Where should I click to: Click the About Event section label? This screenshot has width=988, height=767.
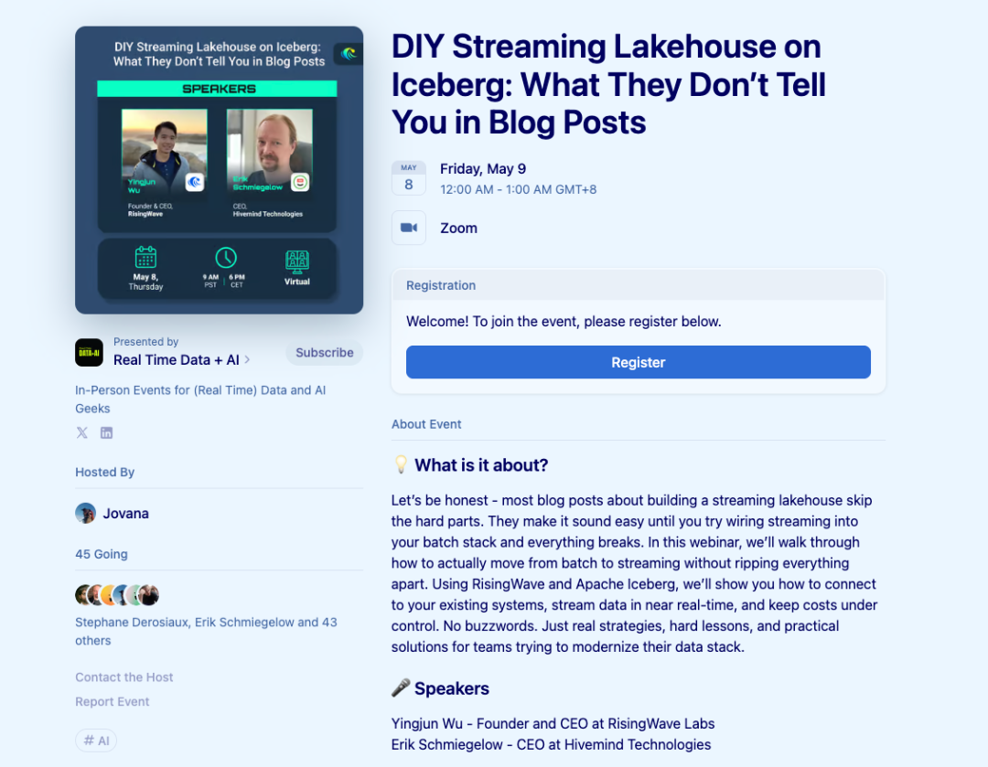click(x=426, y=424)
